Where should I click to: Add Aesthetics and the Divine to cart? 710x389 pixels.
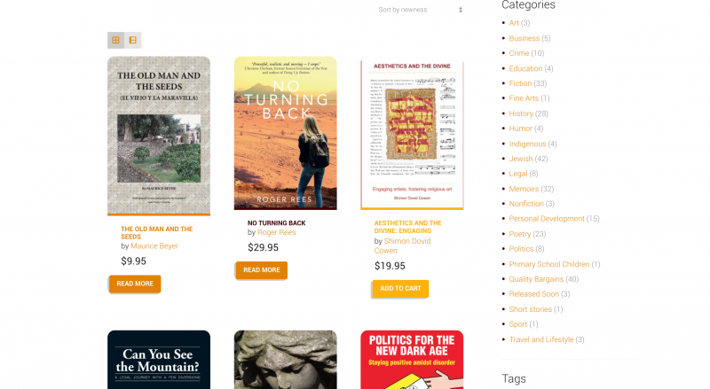click(x=401, y=289)
